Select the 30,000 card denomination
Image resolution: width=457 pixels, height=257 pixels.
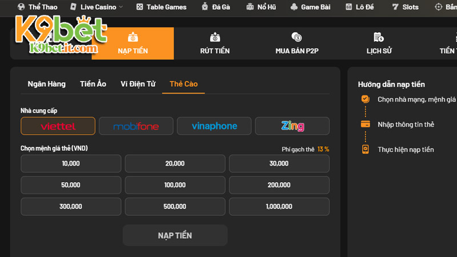(x=279, y=163)
